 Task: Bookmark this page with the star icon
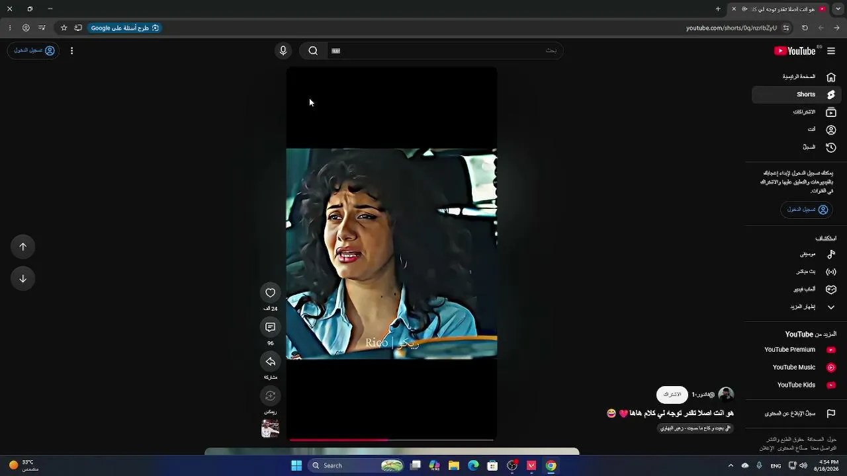coord(64,28)
